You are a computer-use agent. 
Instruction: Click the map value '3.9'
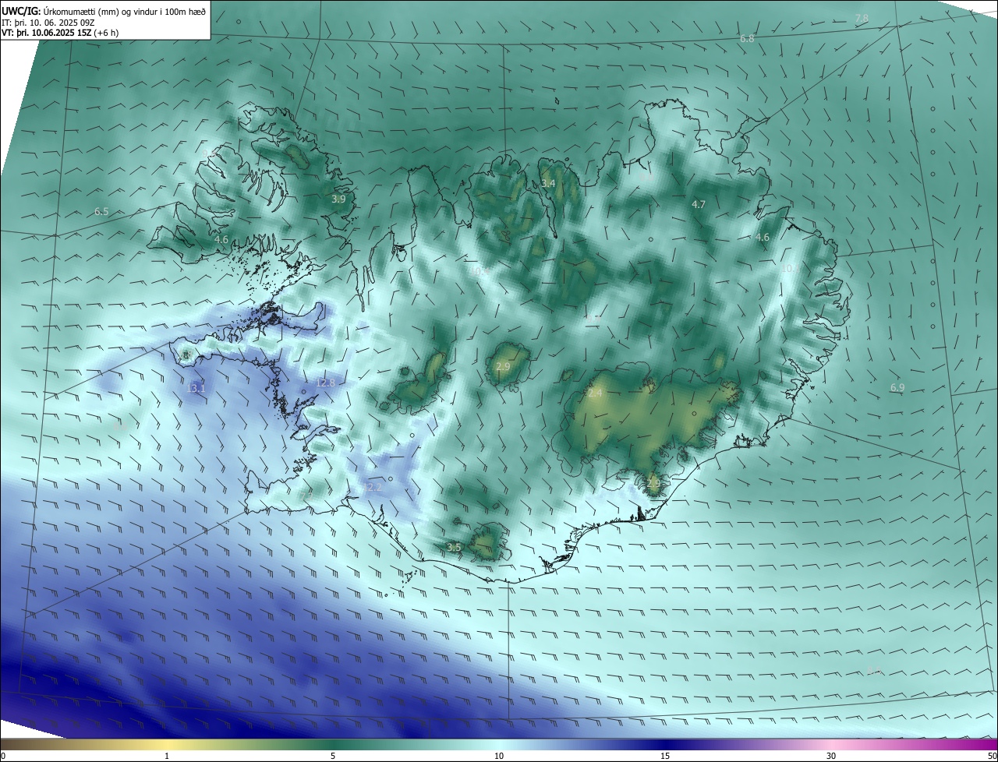tap(338, 199)
